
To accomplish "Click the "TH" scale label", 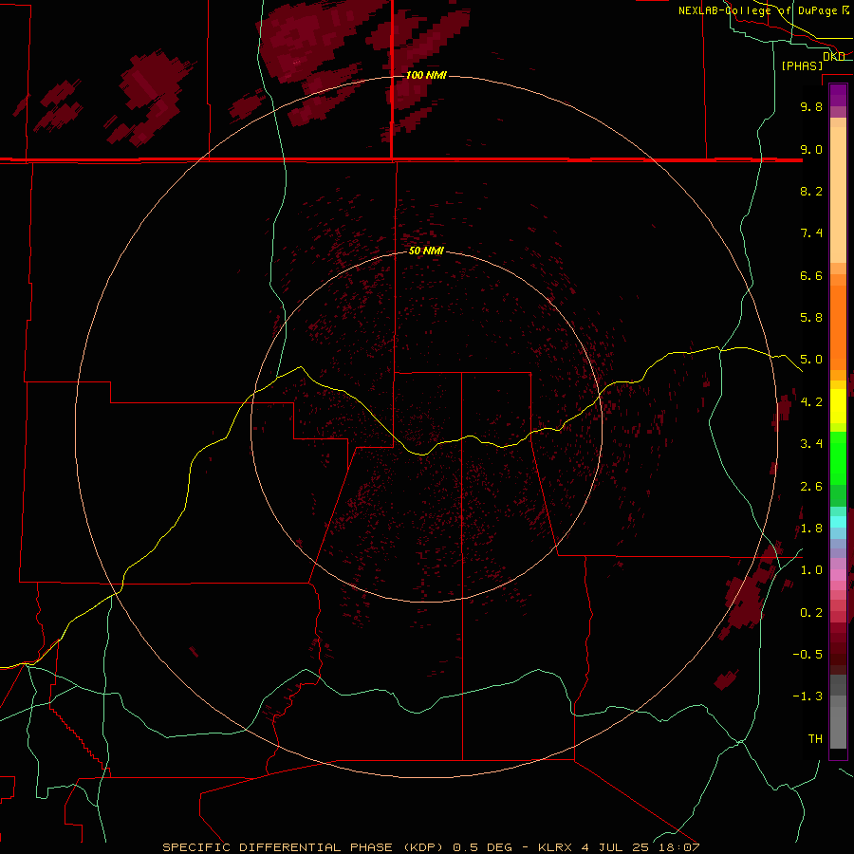I will pyautogui.click(x=815, y=739).
